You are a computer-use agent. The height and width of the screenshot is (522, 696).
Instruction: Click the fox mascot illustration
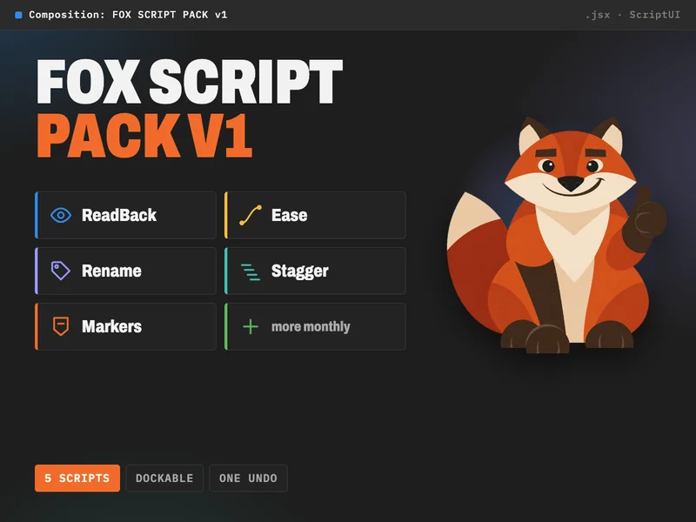coord(557,235)
